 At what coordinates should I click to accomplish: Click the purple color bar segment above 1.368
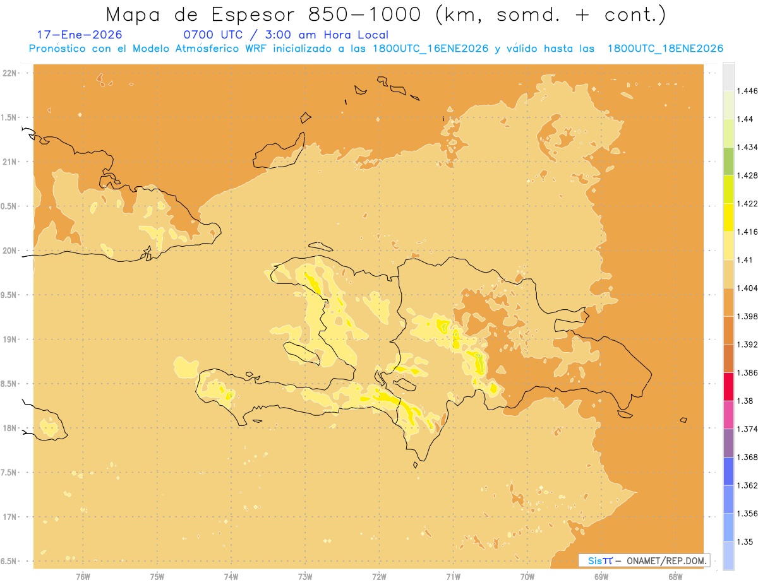click(x=728, y=443)
